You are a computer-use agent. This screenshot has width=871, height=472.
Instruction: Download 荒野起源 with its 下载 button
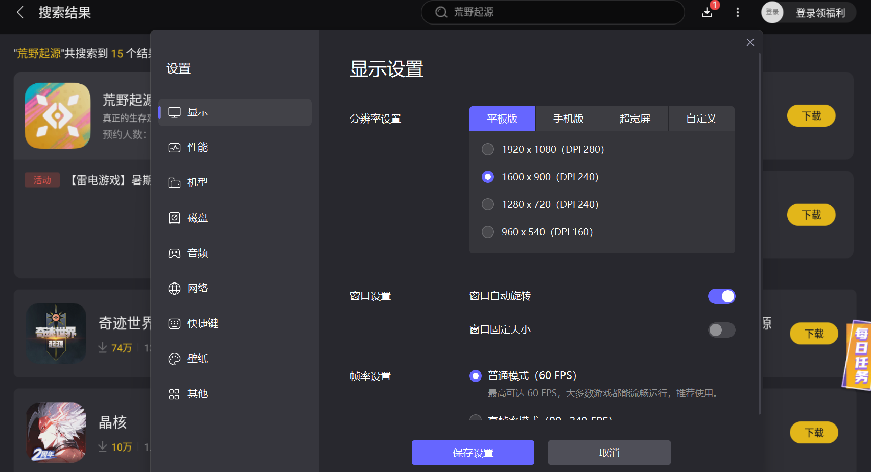click(811, 116)
